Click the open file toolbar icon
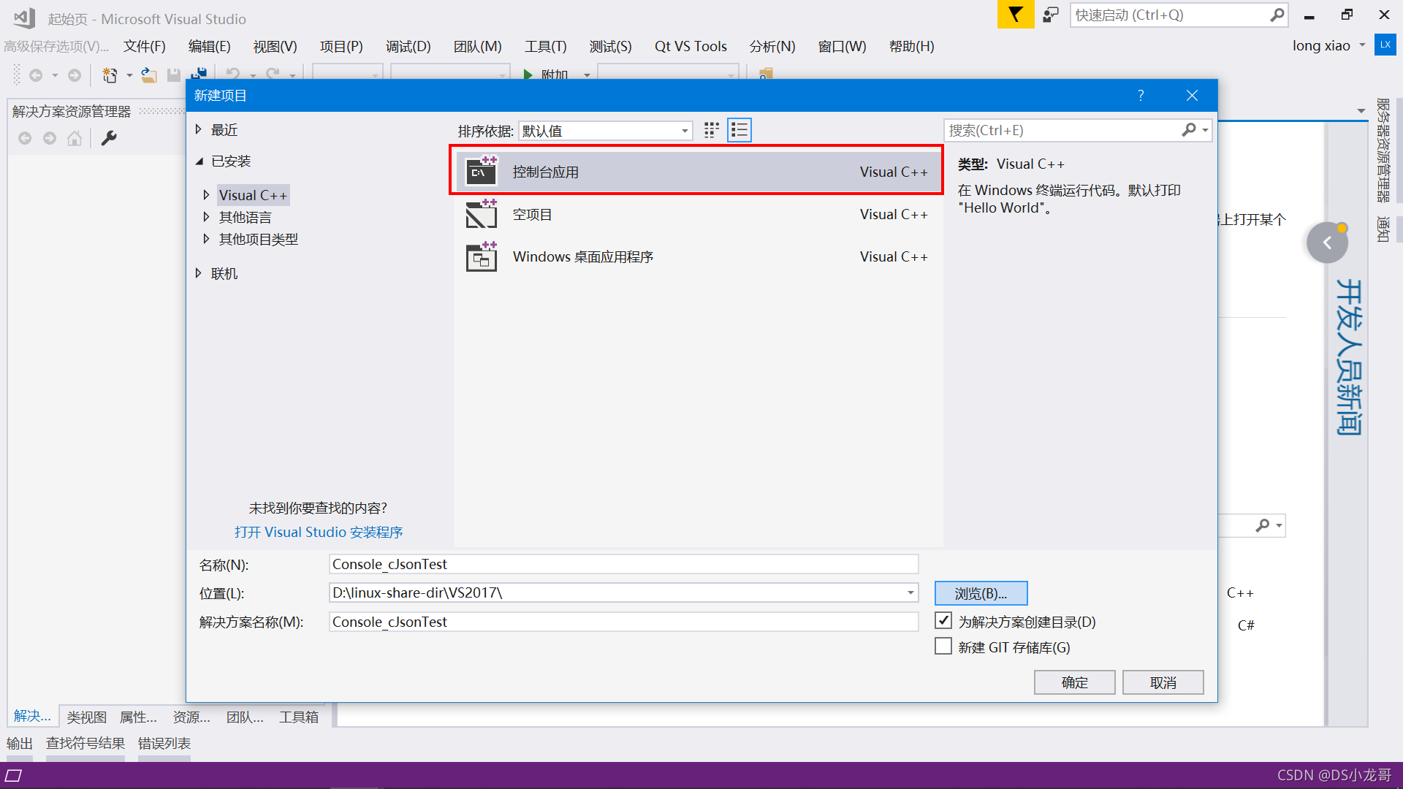Screen dimensions: 1403x789 [149, 75]
